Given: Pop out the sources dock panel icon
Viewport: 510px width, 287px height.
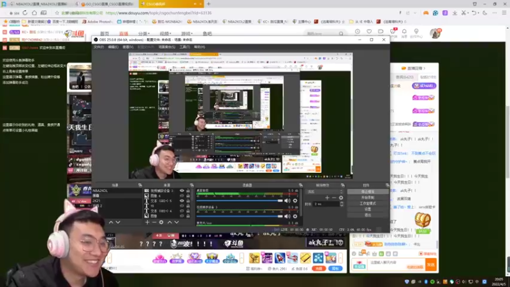Looking at the screenshot, I should tap(192, 185).
